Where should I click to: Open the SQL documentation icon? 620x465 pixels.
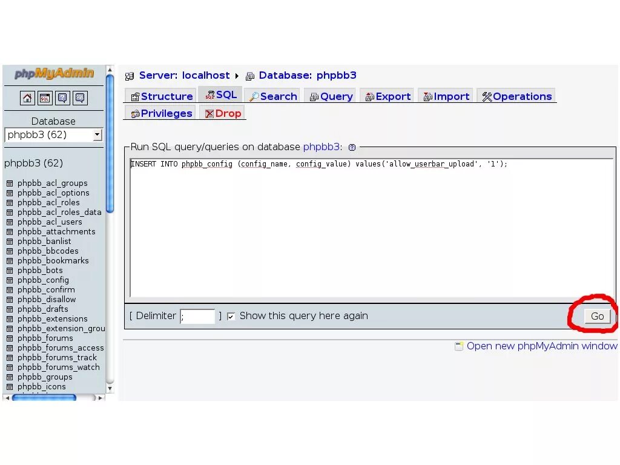point(80,97)
